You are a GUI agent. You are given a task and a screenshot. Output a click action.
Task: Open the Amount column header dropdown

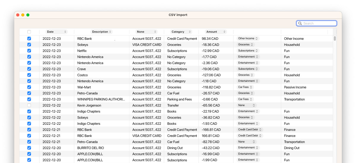216,32
